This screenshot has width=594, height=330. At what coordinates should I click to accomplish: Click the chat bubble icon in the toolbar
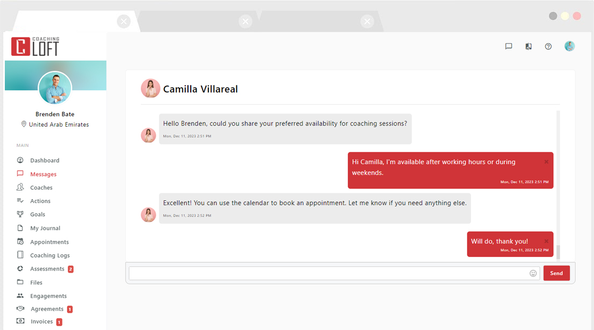(509, 46)
